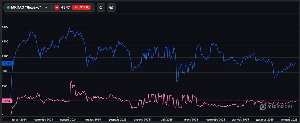Click the red down-triangle price direction icon
This screenshot has width=300, height=123.
(x=57, y=7)
